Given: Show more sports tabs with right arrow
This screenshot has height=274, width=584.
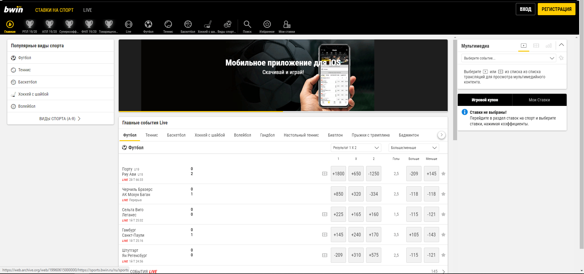Looking at the screenshot, I should click(x=442, y=135).
